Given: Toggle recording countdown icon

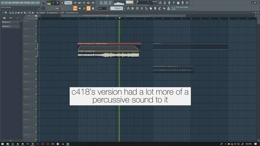Looking at the screenshot, I should 84,3.
